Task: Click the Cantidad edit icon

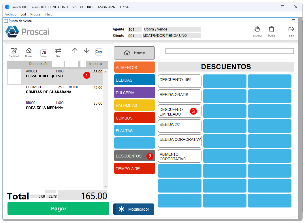Action: [14, 51]
